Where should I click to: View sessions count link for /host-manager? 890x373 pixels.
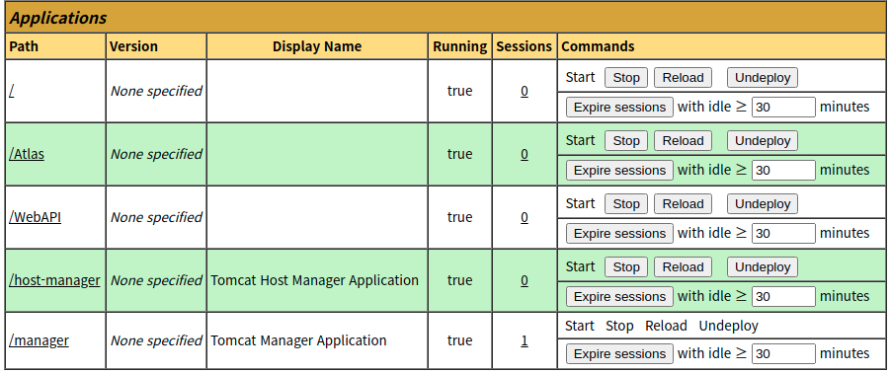pyautogui.click(x=525, y=280)
